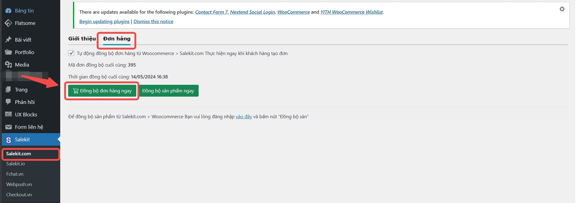Open the Begin updating plugins link
The image size is (577, 203).
pos(104,22)
